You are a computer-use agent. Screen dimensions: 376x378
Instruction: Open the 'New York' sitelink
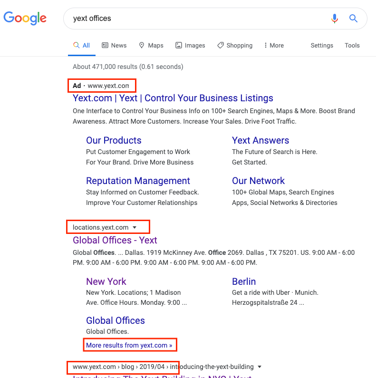point(106,281)
